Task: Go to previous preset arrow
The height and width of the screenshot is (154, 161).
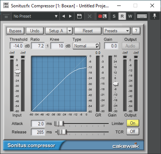Action: coord(63,16)
